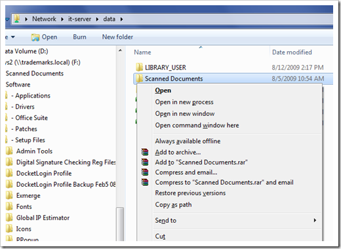This screenshot has height=249, width=341.
Task: Click the network location icon in address bar
Action: click(x=17, y=19)
